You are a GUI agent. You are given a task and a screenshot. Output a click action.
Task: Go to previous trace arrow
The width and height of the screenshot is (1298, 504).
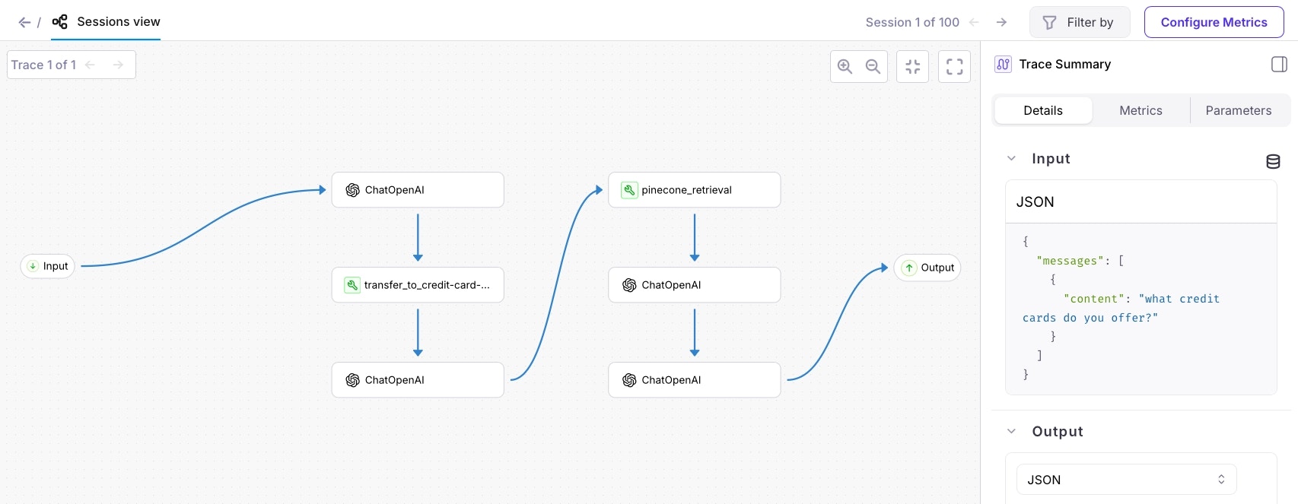pos(90,65)
